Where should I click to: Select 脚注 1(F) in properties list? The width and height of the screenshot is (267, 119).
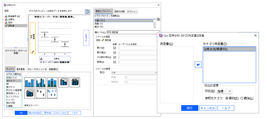pos(124,27)
